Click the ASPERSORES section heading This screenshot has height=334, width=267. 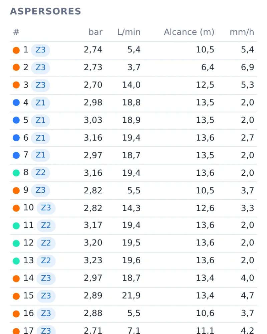pos(46,11)
